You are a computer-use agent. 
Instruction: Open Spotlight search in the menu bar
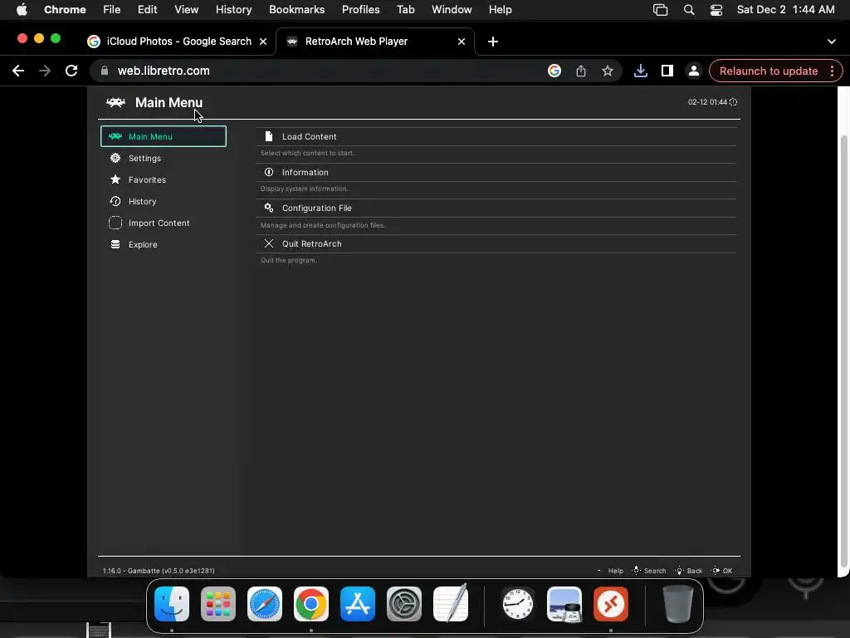pos(688,9)
